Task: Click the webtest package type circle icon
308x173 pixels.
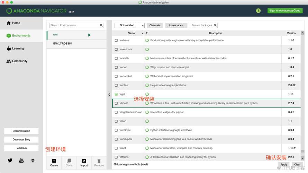Action: click(x=147, y=85)
